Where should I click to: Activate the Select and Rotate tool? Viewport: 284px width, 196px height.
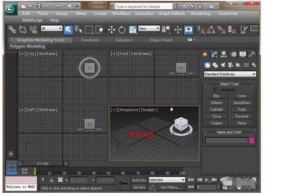click(122, 30)
